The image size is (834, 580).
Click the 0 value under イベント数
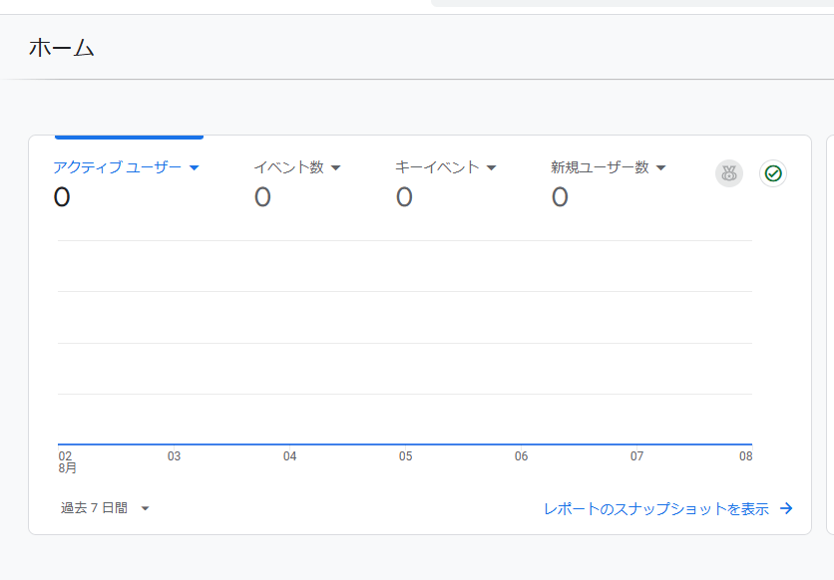262,197
